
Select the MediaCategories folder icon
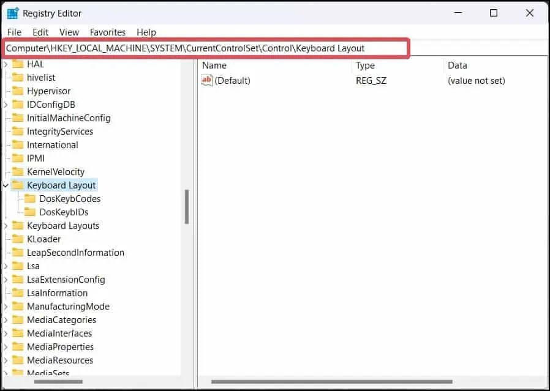[18, 319]
